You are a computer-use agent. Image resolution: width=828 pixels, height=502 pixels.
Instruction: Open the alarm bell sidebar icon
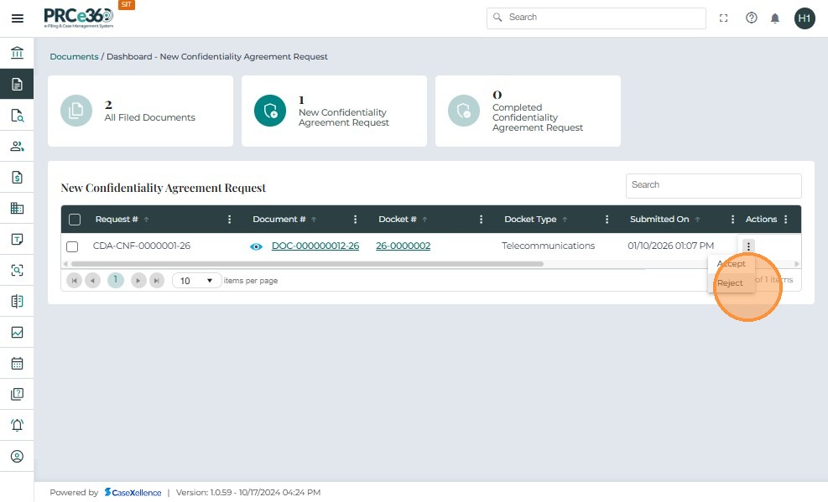(17, 425)
